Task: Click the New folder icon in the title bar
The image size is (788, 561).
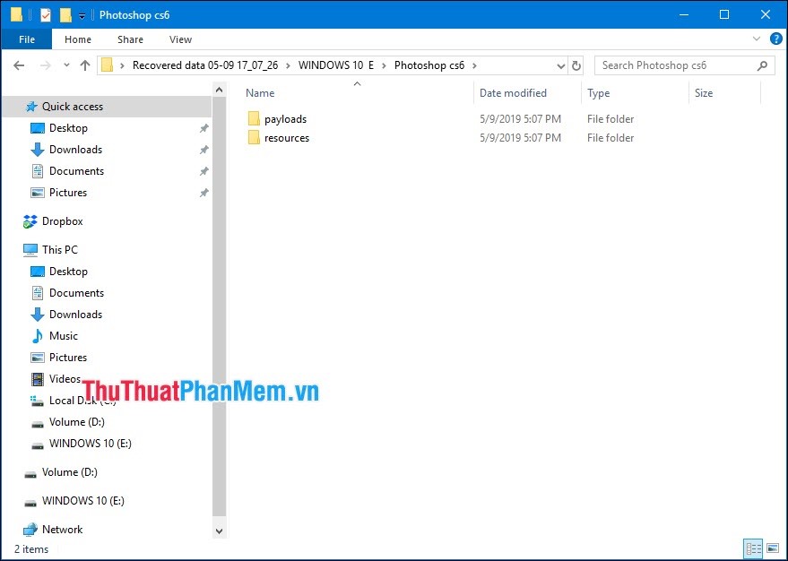Action: 65,14
